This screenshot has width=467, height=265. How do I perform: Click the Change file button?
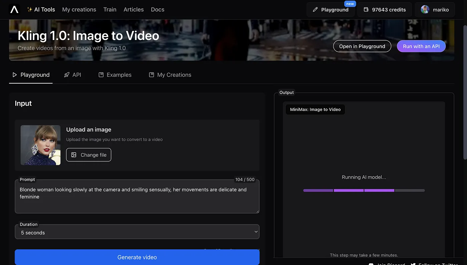point(89,155)
